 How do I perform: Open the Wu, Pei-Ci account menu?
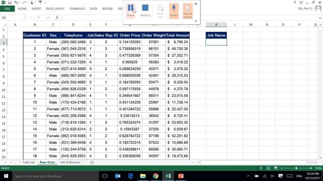coord(306,9)
